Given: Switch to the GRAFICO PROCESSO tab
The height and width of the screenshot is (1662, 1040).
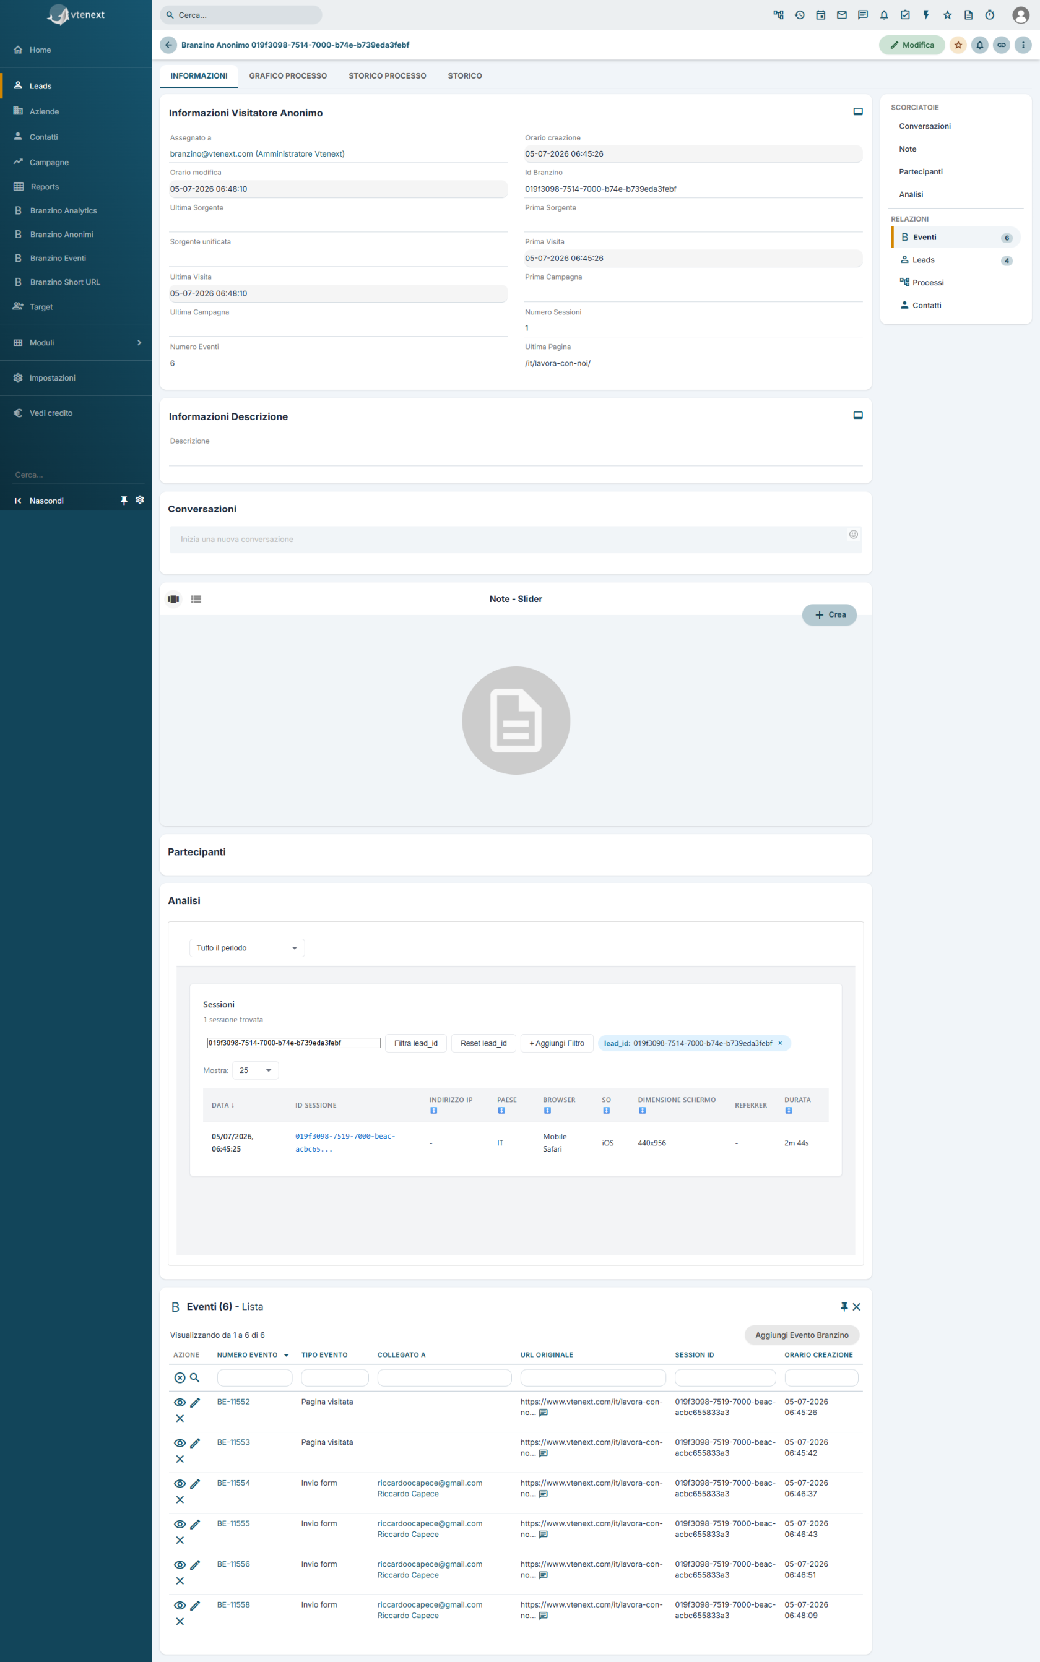Looking at the screenshot, I should [288, 75].
